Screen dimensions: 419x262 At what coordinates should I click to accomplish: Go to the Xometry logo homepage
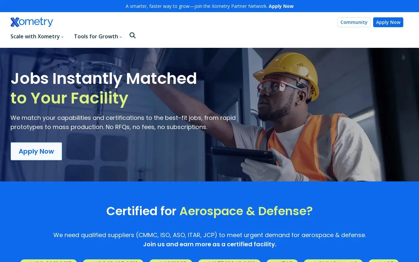tap(32, 22)
